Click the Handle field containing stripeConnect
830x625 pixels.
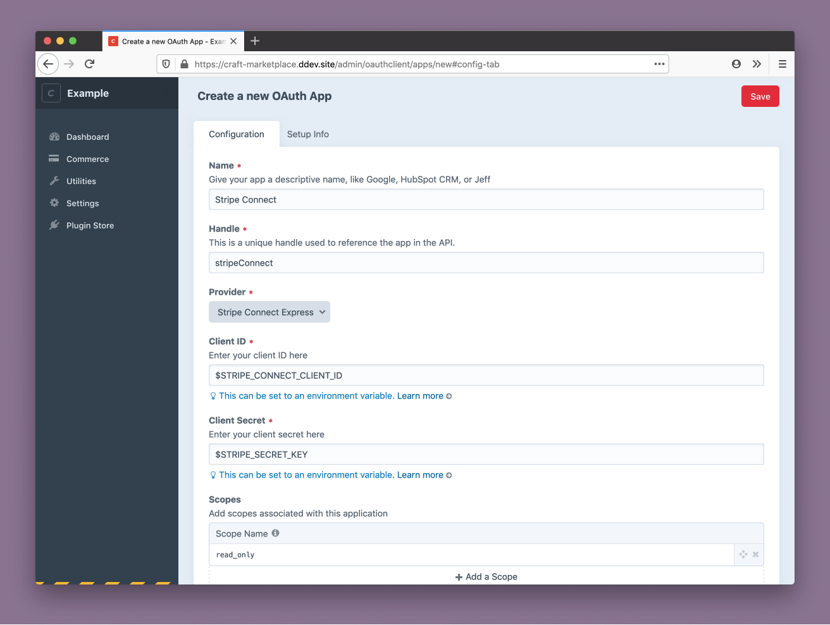tap(486, 263)
